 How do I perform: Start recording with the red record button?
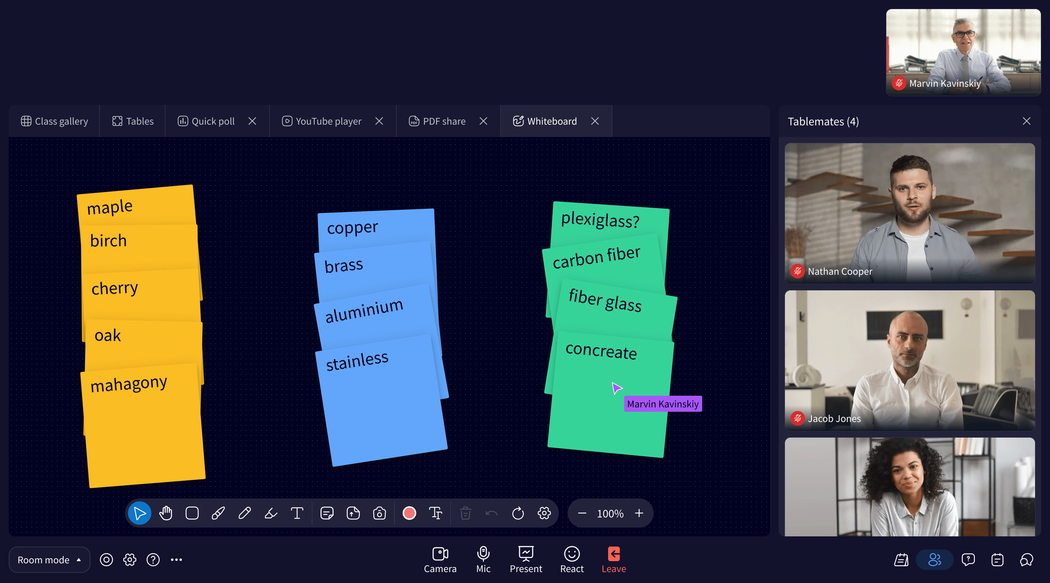(x=408, y=513)
